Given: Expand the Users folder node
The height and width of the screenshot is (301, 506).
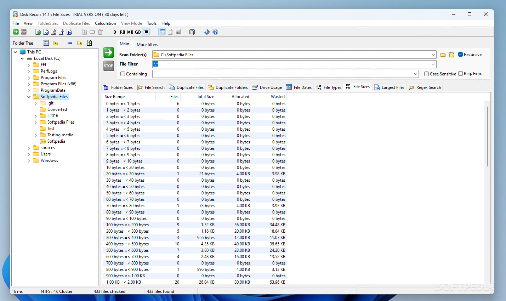Looking at the screenshot, I should (29, 154).
